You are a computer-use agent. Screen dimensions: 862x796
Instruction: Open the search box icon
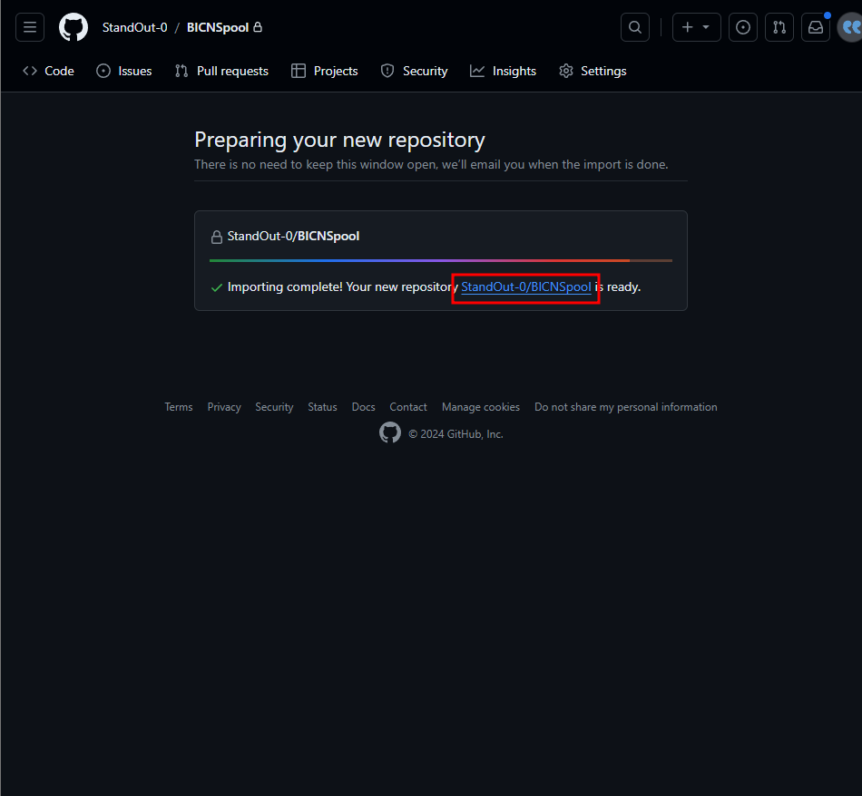pyautogui.click(x=635, y=27)
